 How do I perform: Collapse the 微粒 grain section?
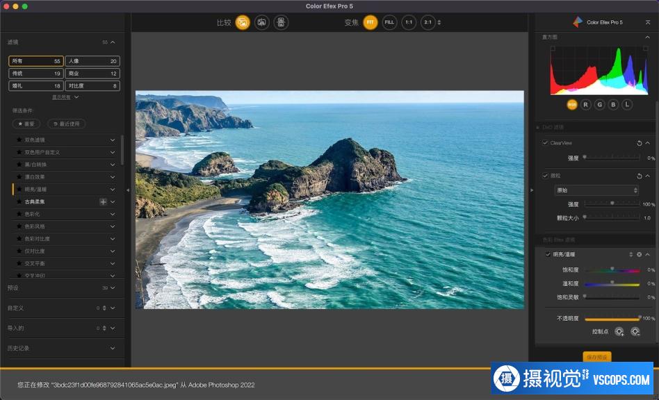coord(648,176)
